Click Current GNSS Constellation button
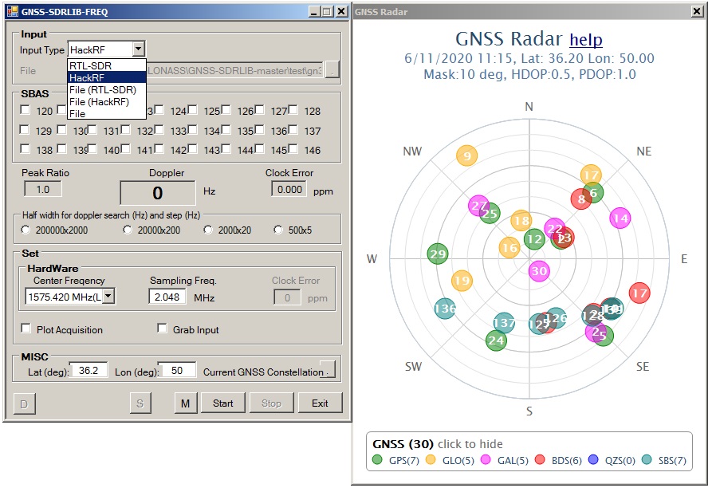The image size is (712, 488). coord(328,368)
